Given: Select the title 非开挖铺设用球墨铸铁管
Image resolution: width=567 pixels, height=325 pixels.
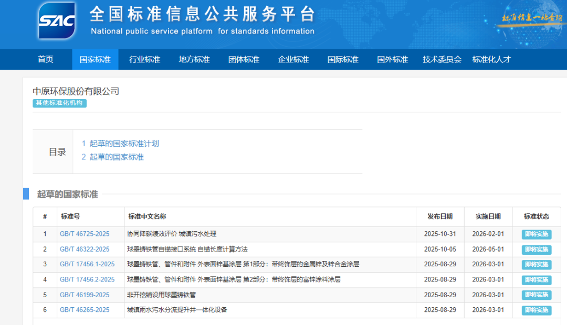Looking at the screenshot, I should (x=161, y=295).
